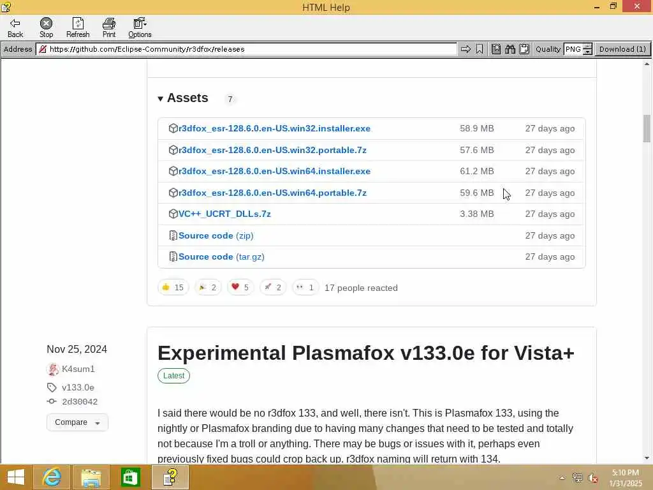Refresh the current page

pos(78,28)
